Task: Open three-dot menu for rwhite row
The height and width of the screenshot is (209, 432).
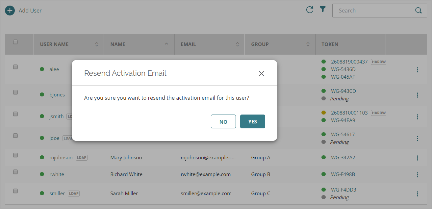Action: coord(417,174)
